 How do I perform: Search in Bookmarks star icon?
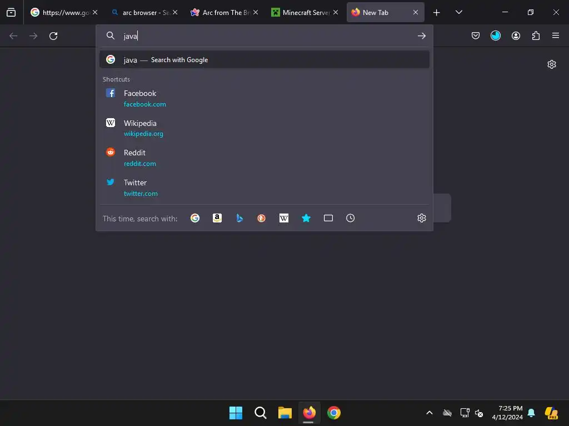coord(306,218)
